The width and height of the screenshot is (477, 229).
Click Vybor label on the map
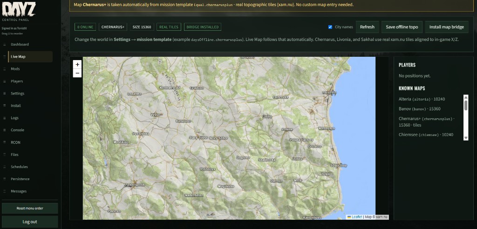click(x=155, y=114)
